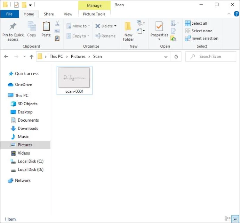
Task: Click the Cut scissors icon
Action: point(57,23)
